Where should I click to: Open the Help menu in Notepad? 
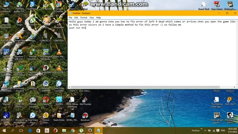99,17
